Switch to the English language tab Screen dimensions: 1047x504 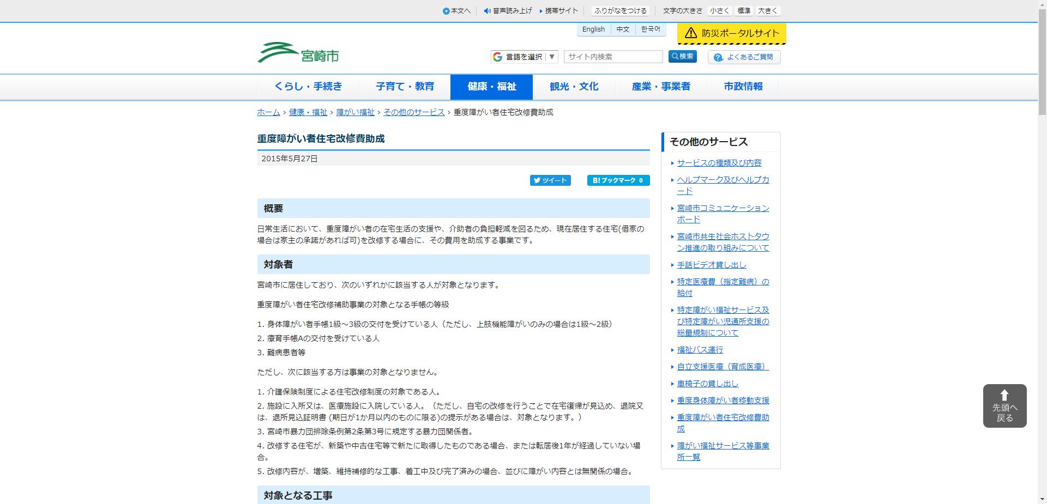[593, 29]
